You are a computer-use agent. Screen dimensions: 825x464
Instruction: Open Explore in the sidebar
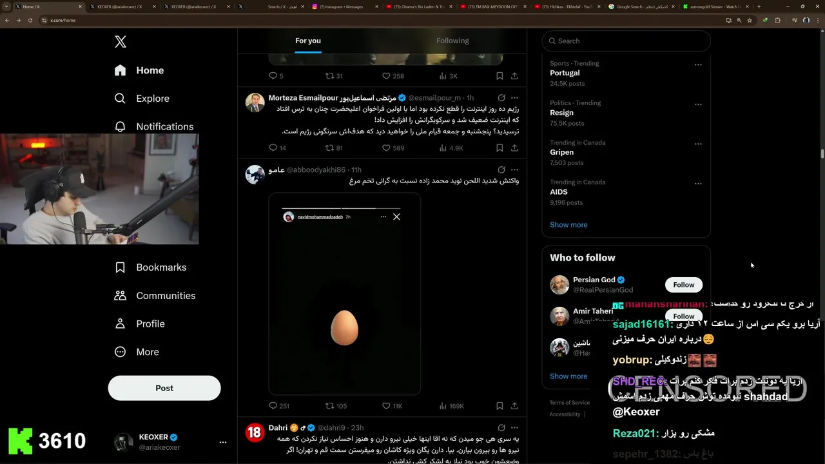142,99
